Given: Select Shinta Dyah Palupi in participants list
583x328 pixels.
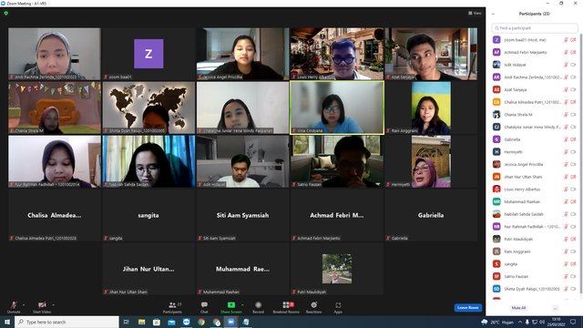Looking at the screenshot, I should coord(535,289).
